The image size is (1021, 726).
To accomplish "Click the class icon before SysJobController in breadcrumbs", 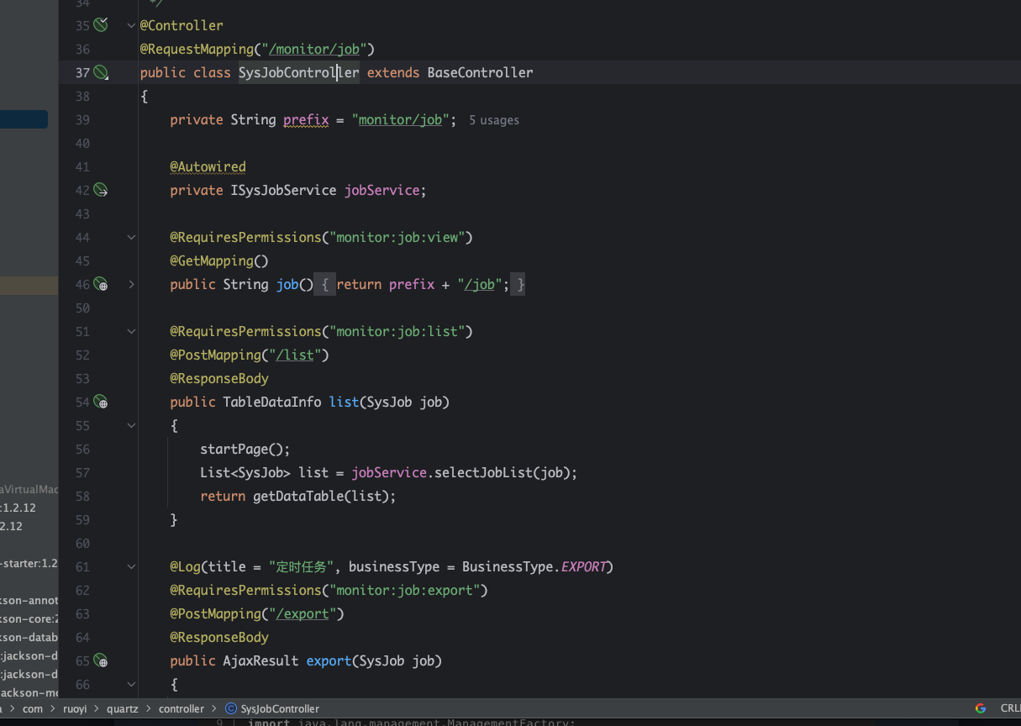I will coord(232,709).
